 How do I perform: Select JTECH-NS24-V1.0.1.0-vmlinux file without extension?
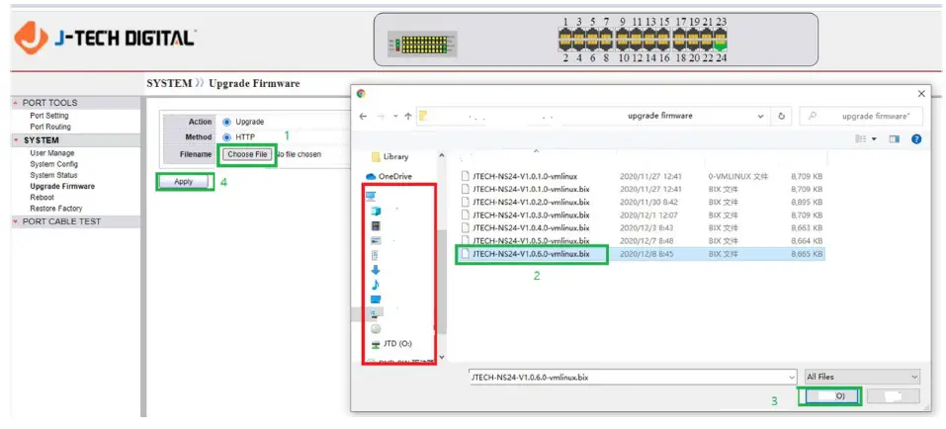(x=520, y=176)
